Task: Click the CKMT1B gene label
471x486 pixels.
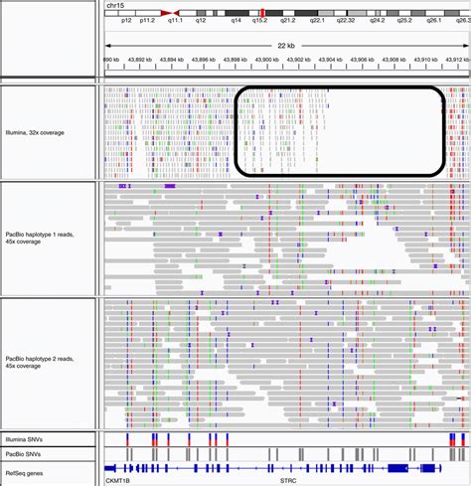Action: click(x=117, y=481)
